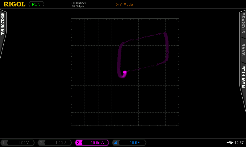Click the channel 3 10.0mA scale value

click(x=97, y=143)
